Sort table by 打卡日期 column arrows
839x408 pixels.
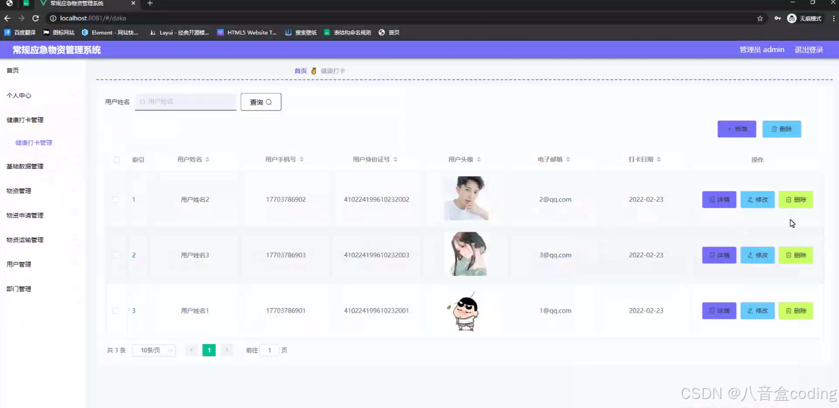tap(659, 160)
